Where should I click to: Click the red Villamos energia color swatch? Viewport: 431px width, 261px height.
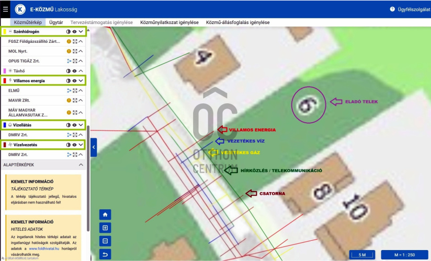5,81
